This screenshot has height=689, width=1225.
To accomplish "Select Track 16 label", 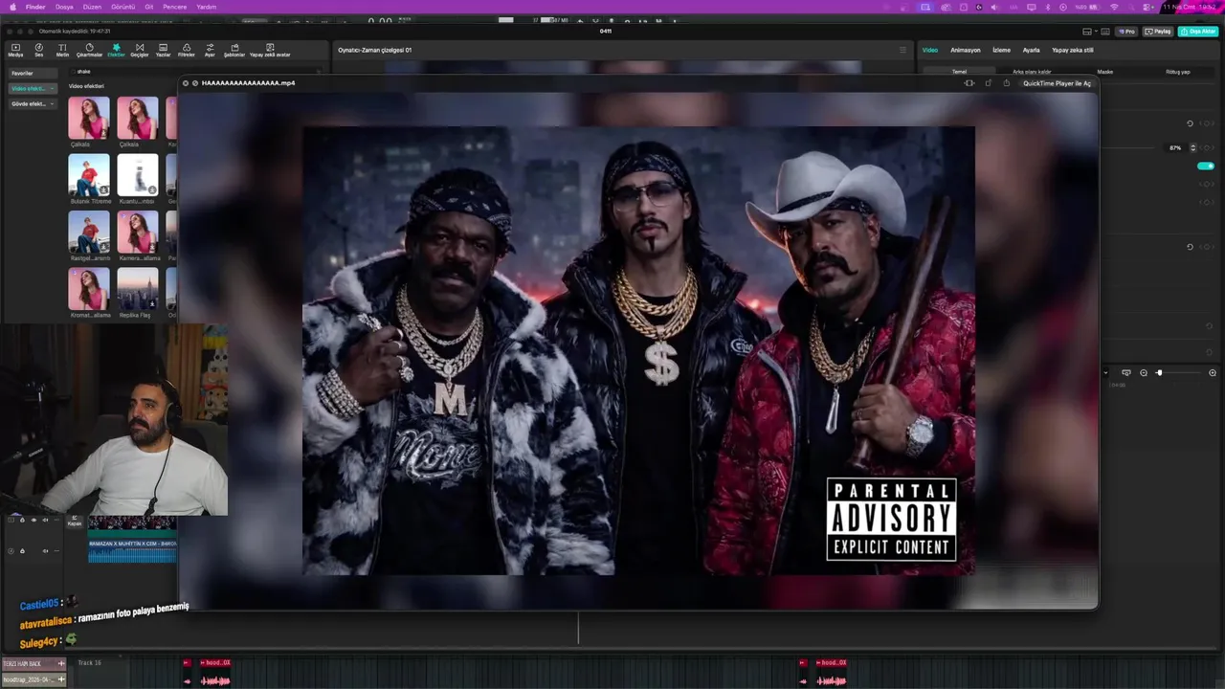I will [x=89, y=663].
